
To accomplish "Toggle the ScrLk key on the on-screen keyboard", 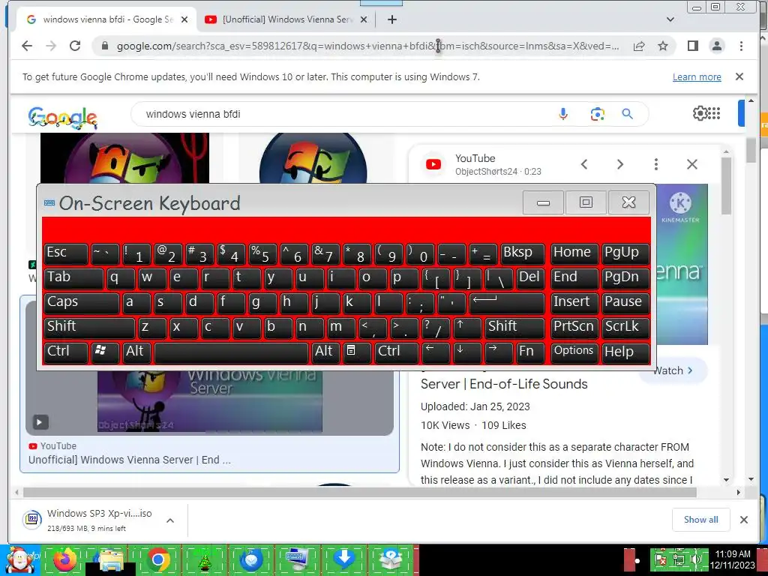I will [625, 328].
